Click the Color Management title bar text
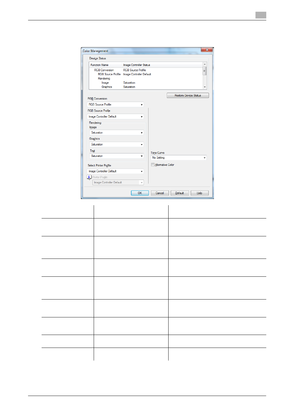The height and width of the screenshot is (416, 294). (x=96, y=51)
